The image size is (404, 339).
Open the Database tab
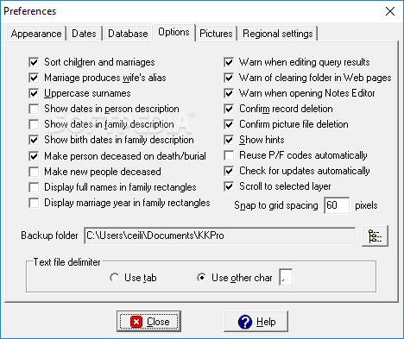coord(128,34)
